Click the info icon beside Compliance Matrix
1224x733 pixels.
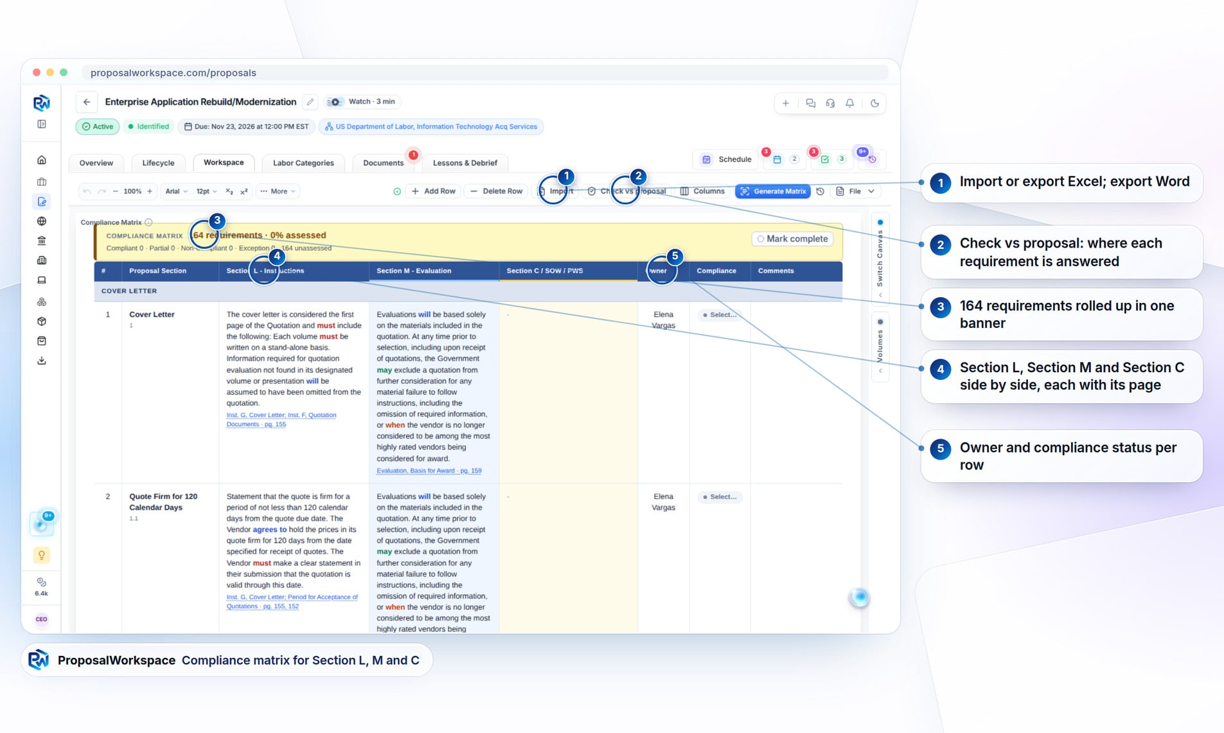click(148, 222)
